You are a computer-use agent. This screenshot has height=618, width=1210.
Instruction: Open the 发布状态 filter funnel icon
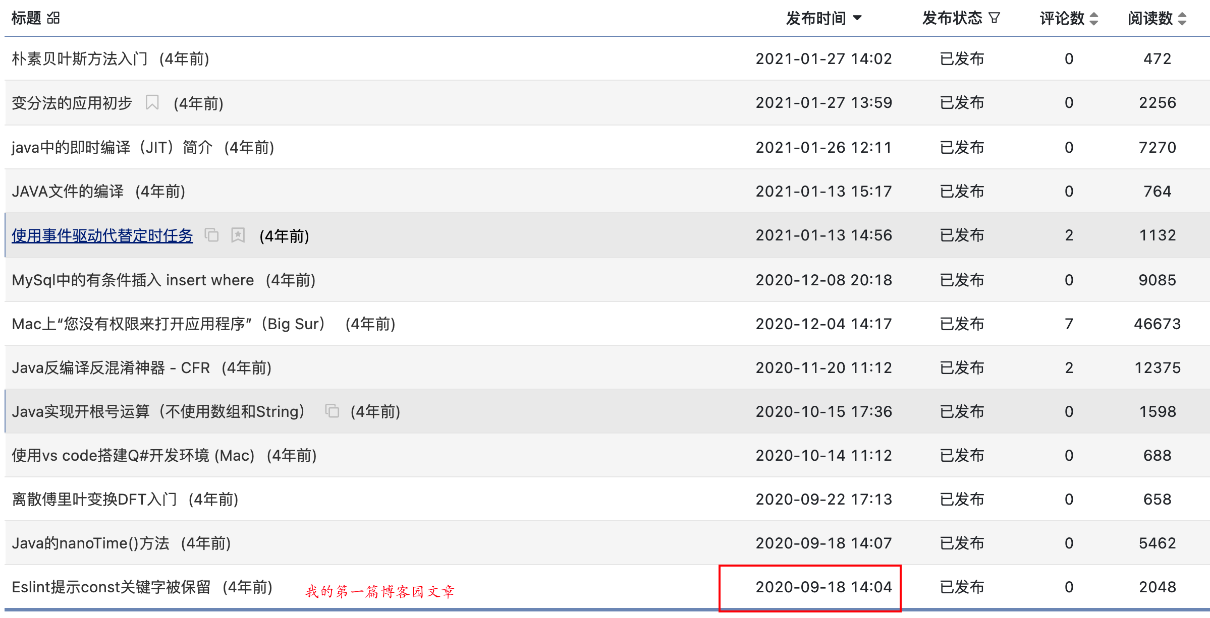click(x=994, y=19)
